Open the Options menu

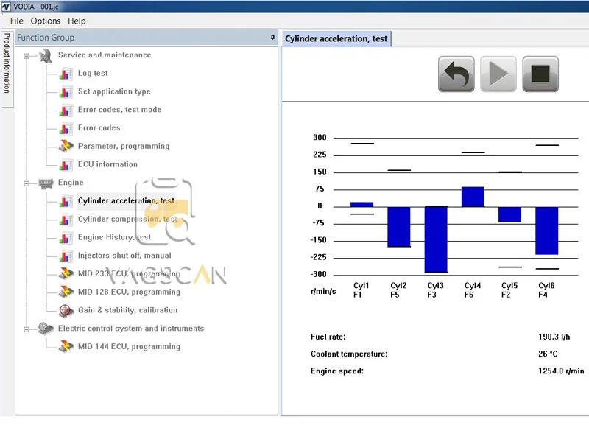pos(46,21)
